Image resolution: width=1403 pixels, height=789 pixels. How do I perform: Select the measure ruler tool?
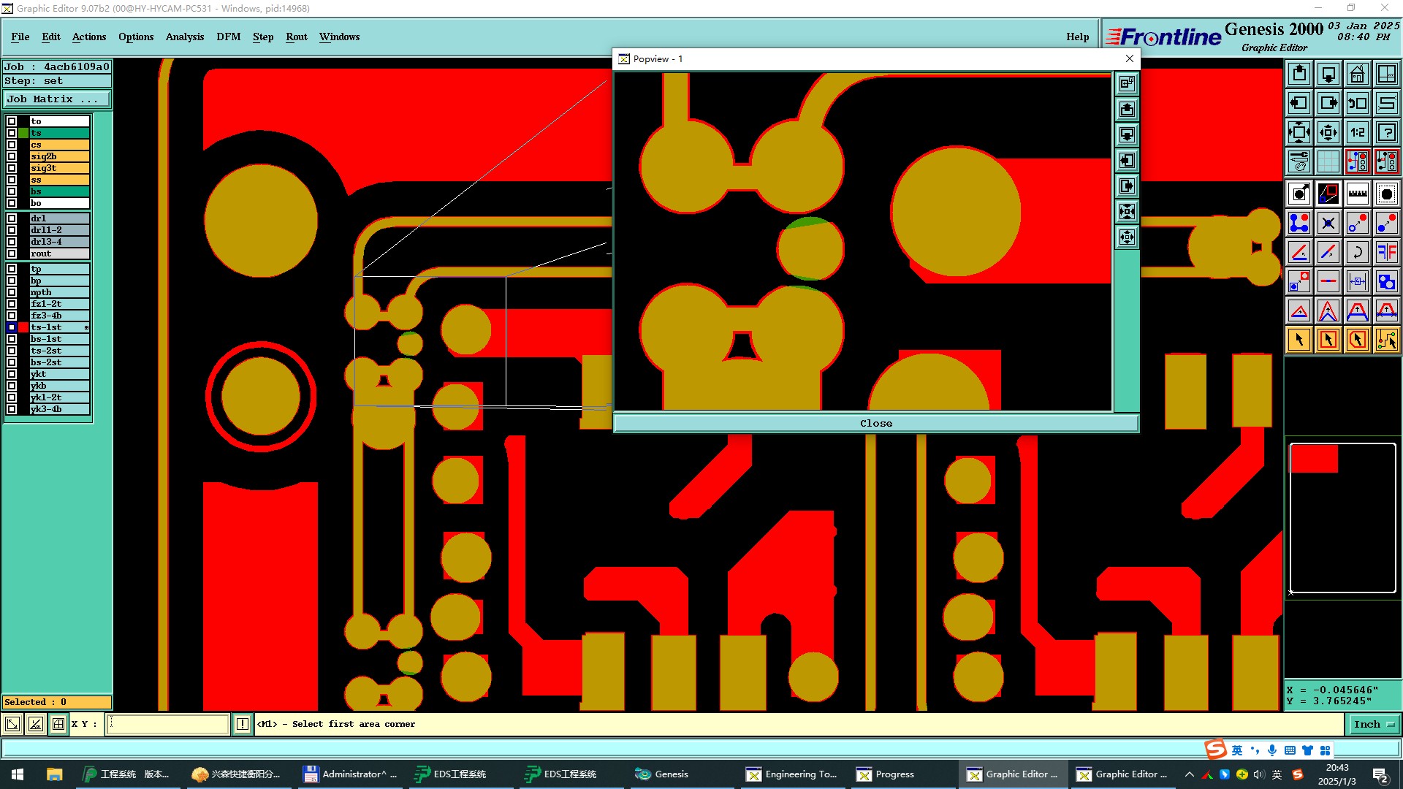[x=1357, y=194]
